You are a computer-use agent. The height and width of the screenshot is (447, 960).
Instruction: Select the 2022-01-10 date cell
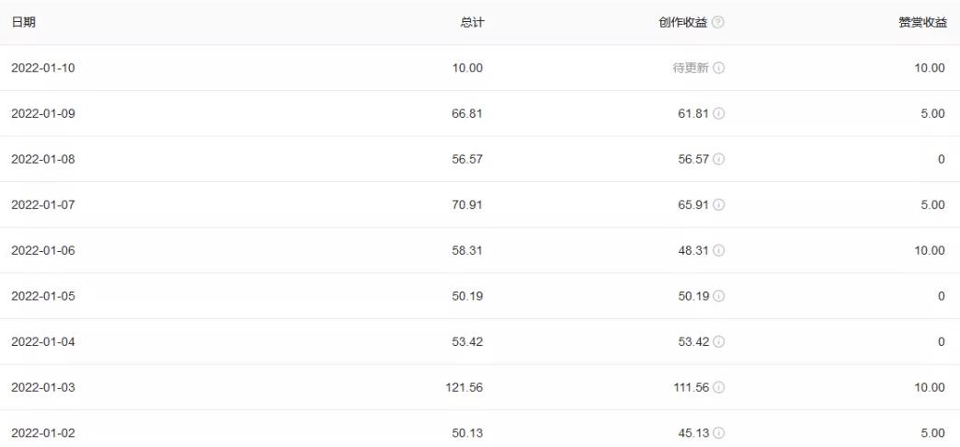[42, 68]
